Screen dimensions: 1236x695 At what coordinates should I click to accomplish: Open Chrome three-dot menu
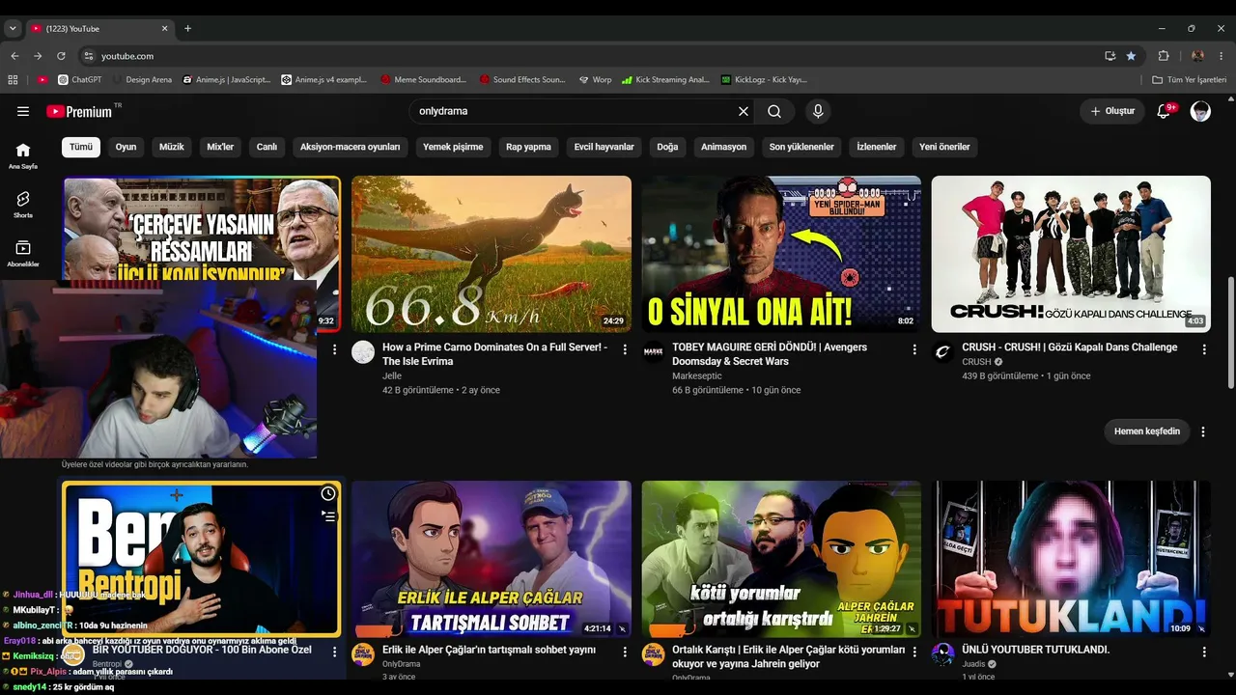coord(1222,56)
